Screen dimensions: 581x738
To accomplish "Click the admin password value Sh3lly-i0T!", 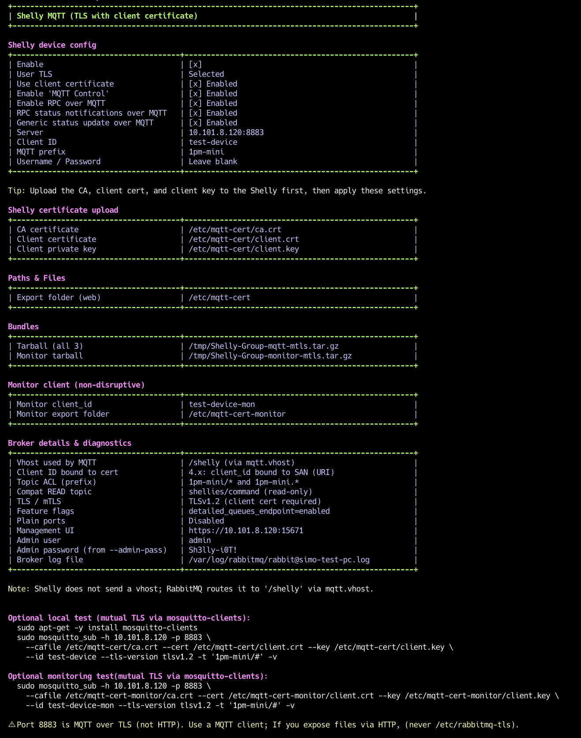I will click(212, 550).
